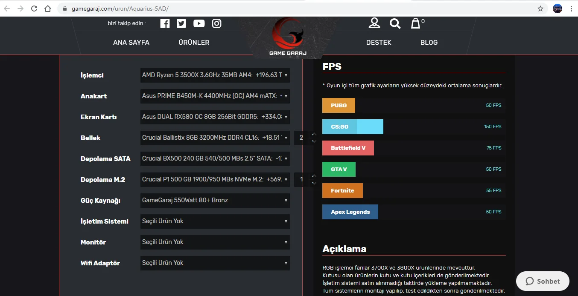The height and width of the screenshot is (296, 578).
Task: Open the shopping bag cart icon
Action: pos(415,23)
